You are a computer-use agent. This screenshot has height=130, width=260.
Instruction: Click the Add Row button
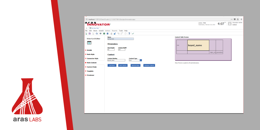pyautogui.click(x=112, y=66)
